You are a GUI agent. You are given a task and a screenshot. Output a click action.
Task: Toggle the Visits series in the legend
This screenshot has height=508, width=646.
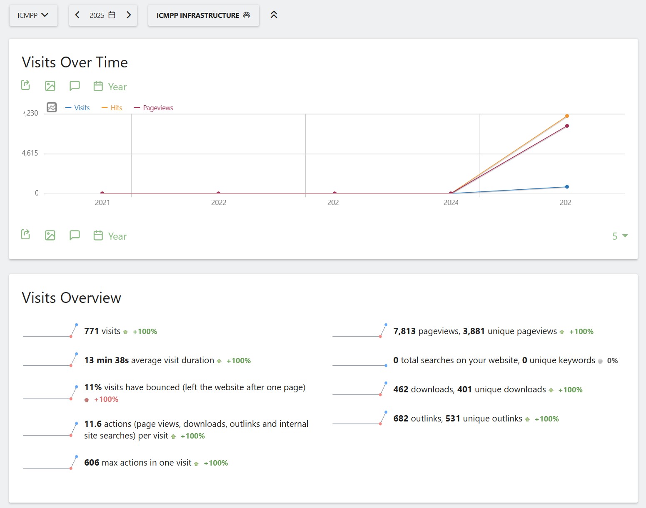pos(78,108)
